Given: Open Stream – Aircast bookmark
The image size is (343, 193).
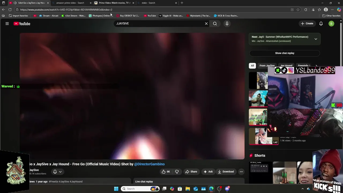Looking at the screenshot, I should 49,16.
